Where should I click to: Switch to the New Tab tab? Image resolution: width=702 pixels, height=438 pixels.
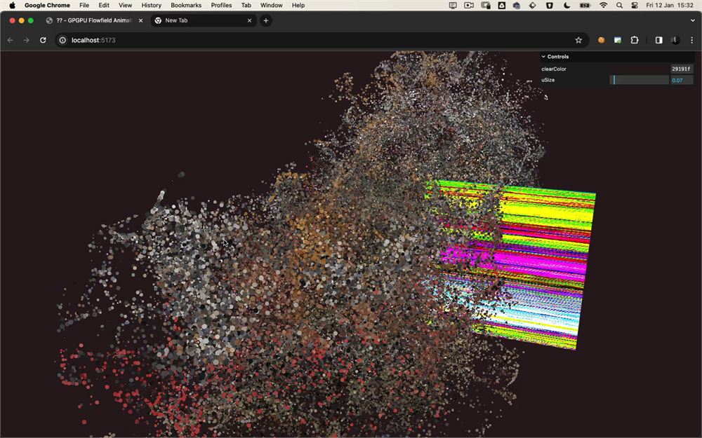click(204, 20)
